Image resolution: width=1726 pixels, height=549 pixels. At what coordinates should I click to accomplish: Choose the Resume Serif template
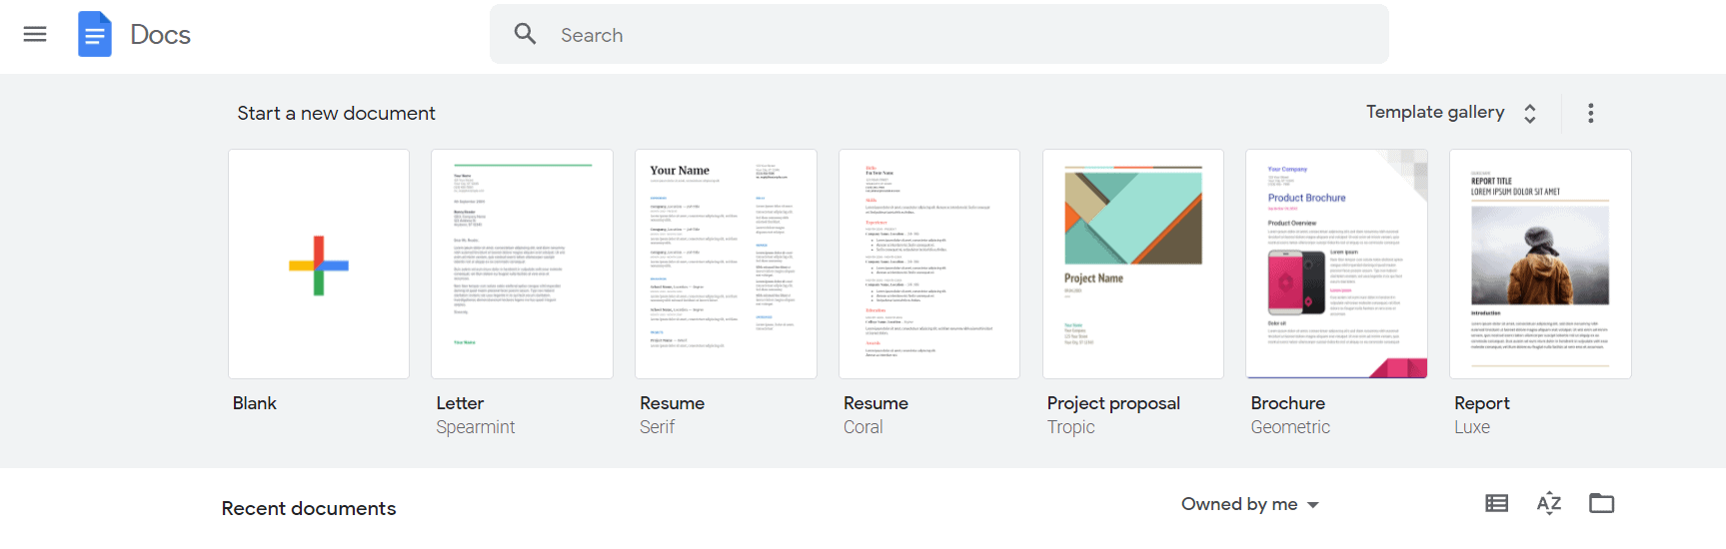726,265
